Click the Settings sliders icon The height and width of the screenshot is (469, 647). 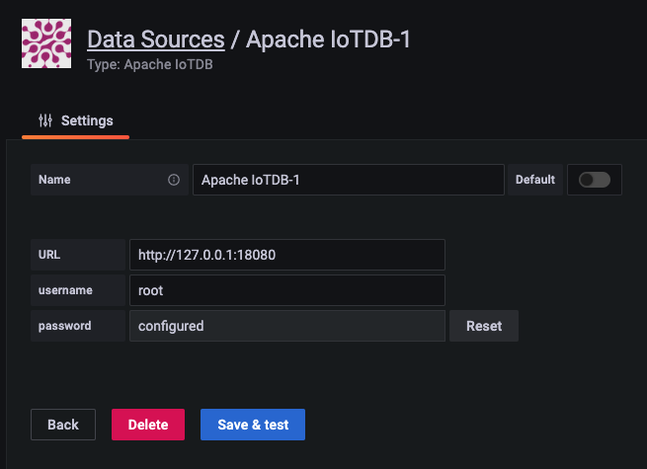(45, 120)
